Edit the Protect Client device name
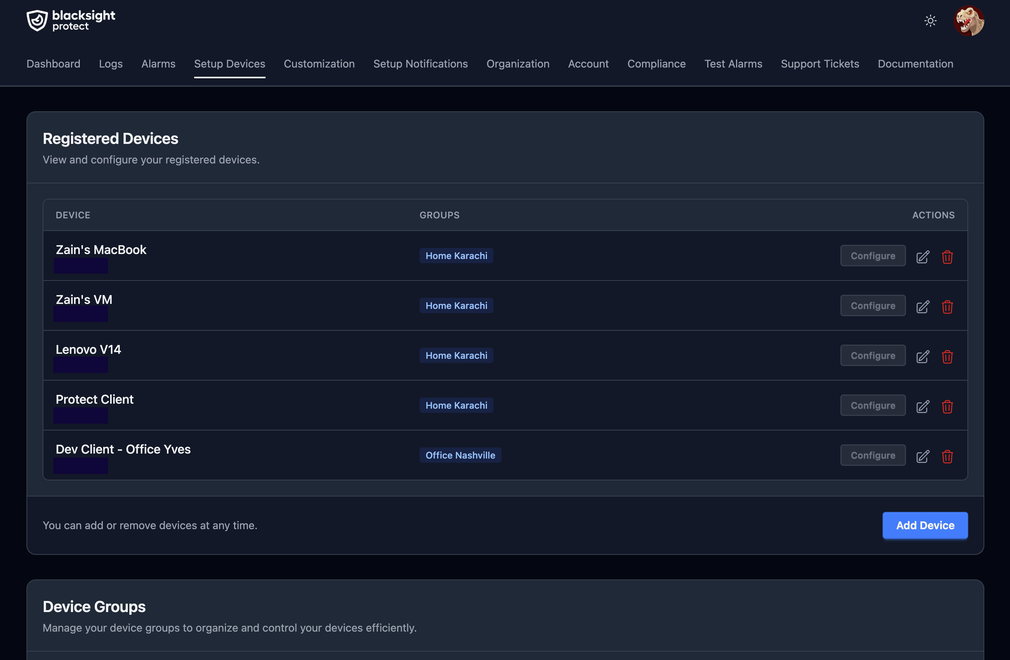 (x=923, y=407)
